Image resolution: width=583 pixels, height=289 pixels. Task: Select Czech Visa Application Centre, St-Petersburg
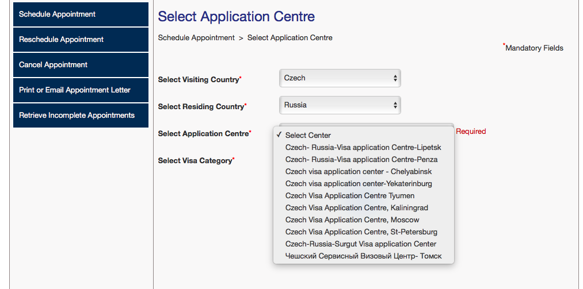pos(361,232)
